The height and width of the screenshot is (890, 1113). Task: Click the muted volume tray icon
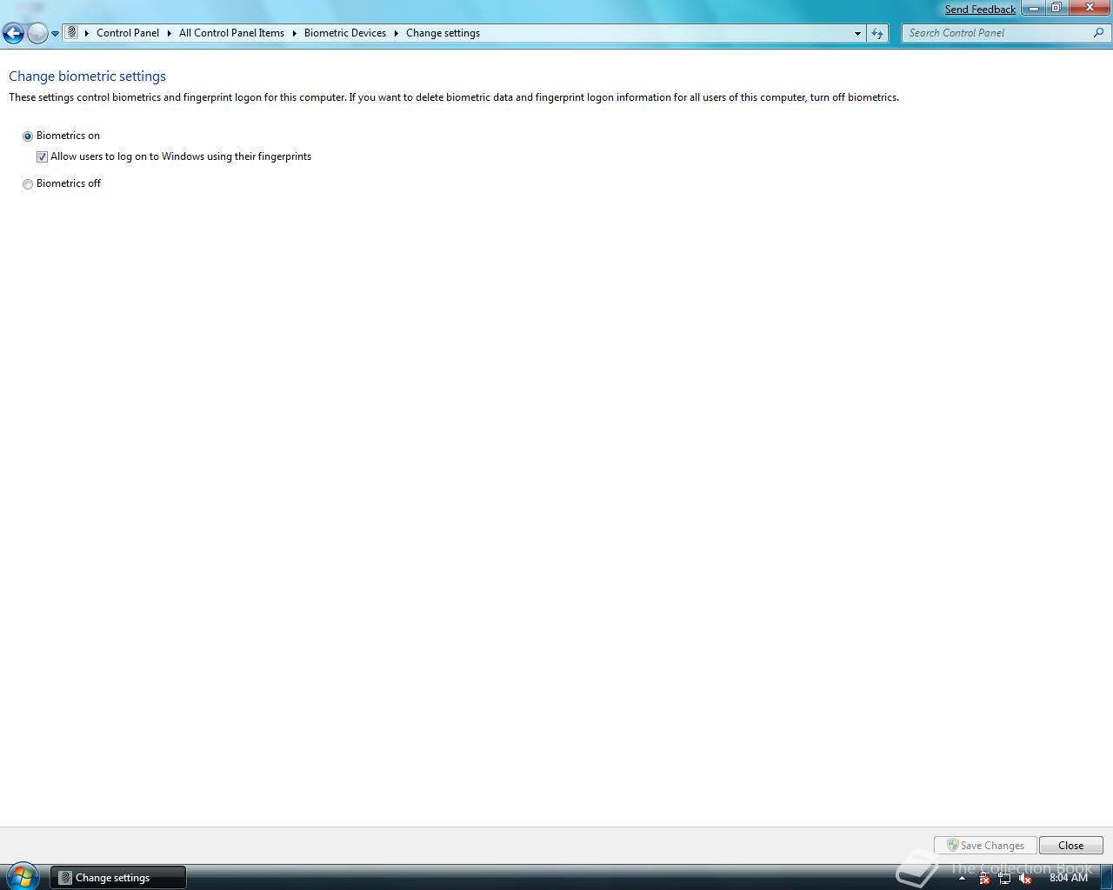point(1025,878)
